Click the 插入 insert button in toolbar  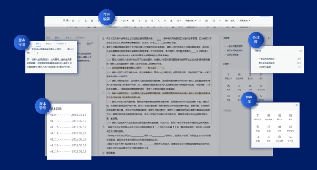click(232, 20)
